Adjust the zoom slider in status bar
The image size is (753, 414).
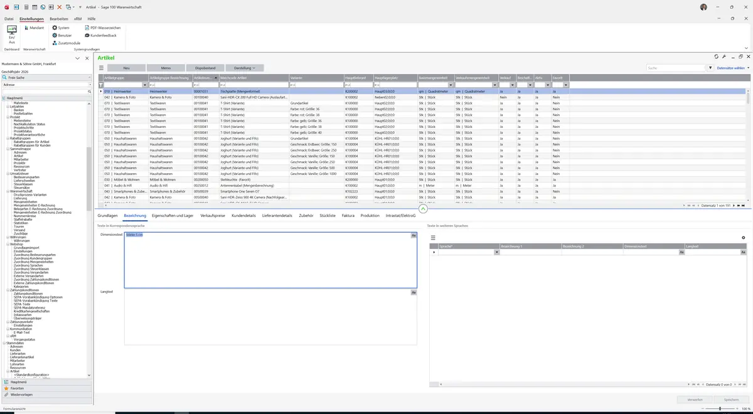coord(720,408)
